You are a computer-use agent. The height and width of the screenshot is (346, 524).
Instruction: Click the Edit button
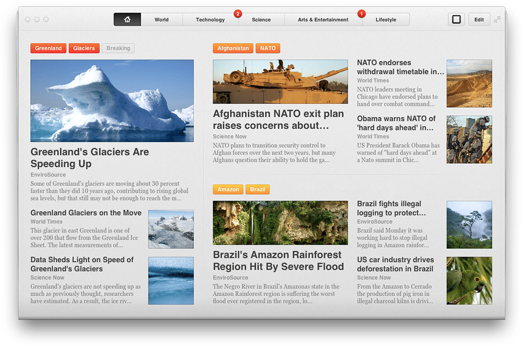tap(479, 20)
